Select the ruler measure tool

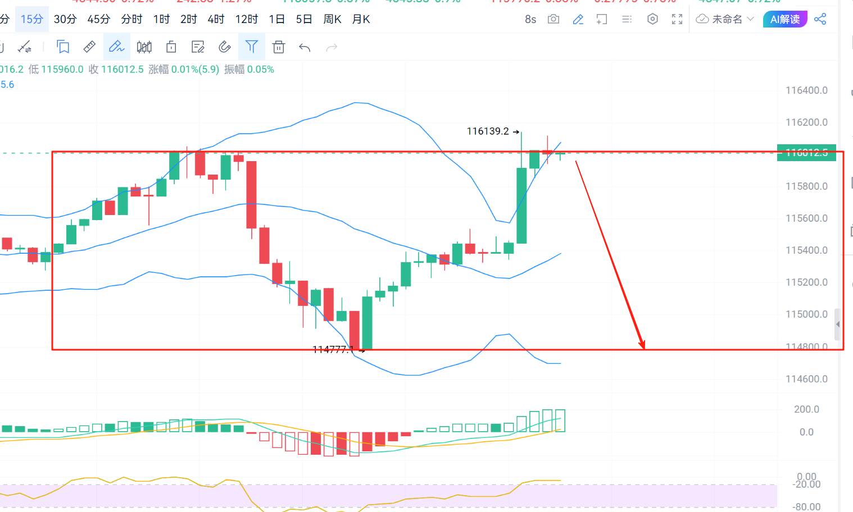pos(89,47)
